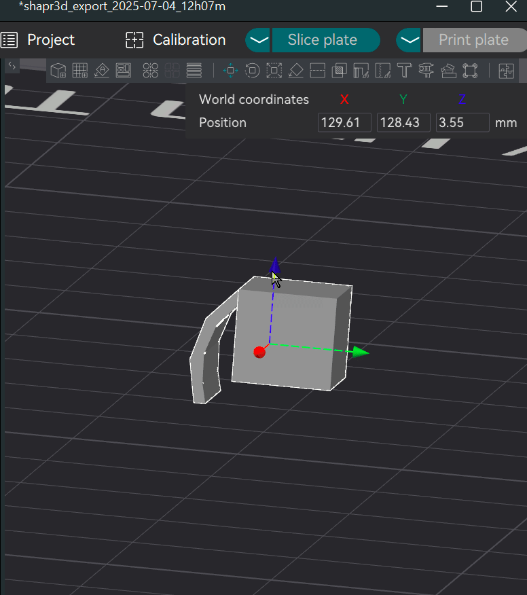Screen dimensions: 527x595
Task: Open Variable layer height tool
Action: (194, 71)
